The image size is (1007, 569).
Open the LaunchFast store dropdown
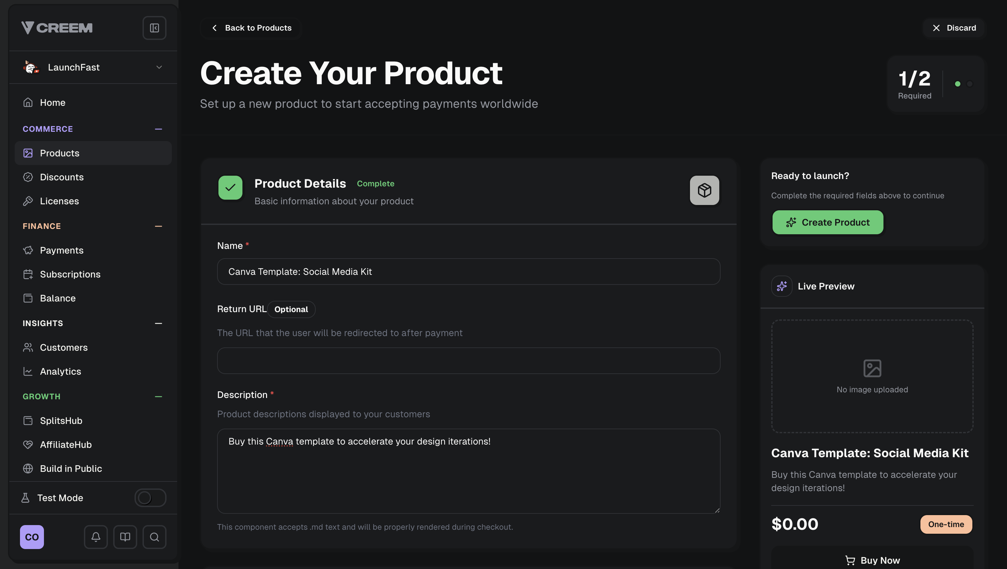(x=93, y=67)
